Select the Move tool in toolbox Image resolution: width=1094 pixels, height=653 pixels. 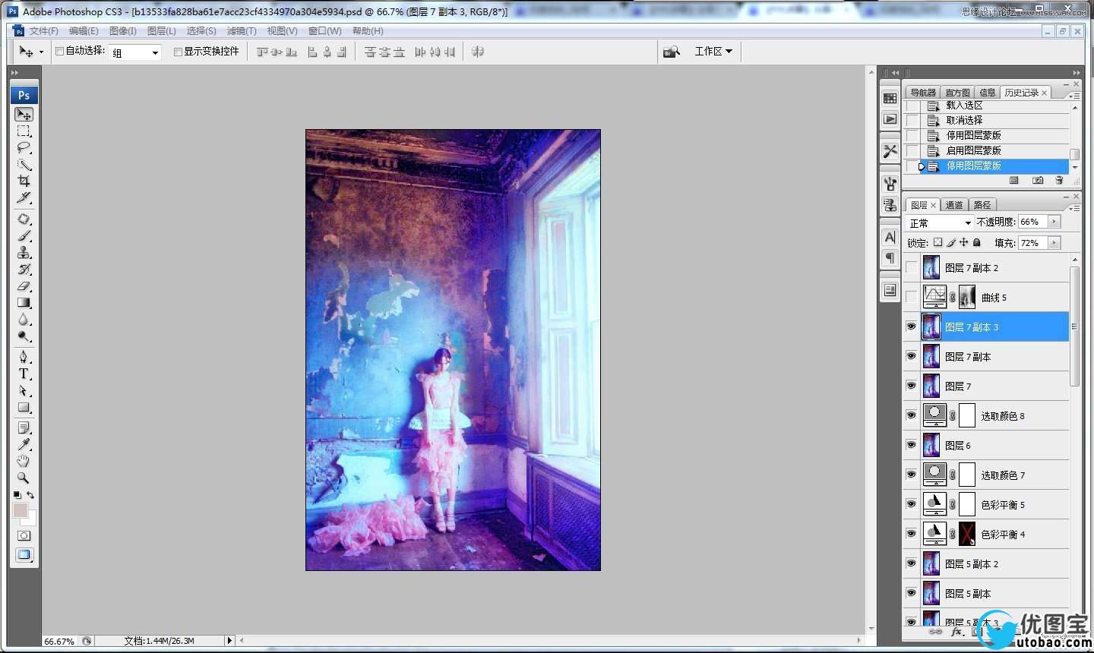click(x=24, y=115)
